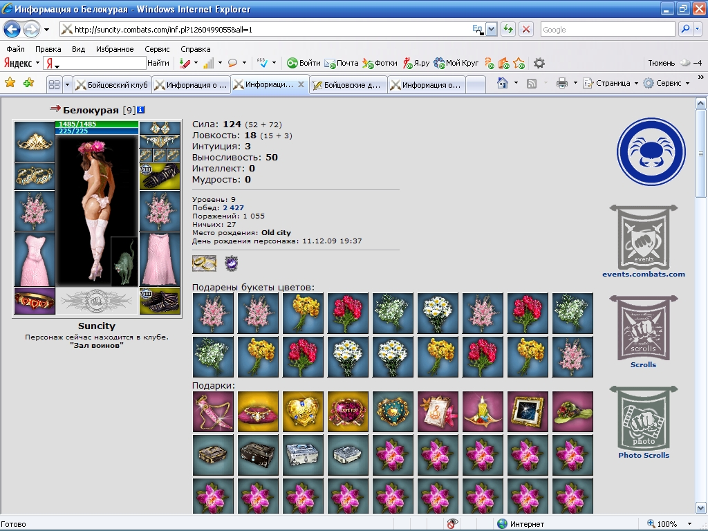Click the framed picture gift icon
Viewport: 708px width, 531px height.
point(528,412)
